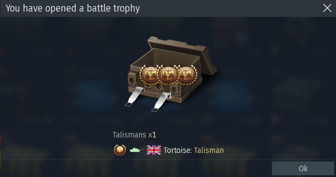
Task: Select the middle talisman medal on the crate
Action: tap(168, 75)
